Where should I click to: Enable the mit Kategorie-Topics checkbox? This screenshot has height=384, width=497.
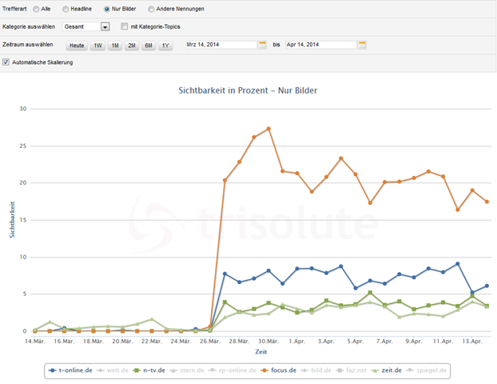tap(125, 26)
